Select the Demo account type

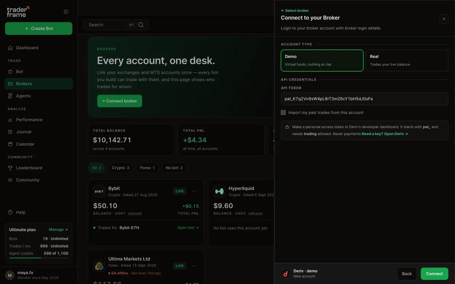[x=322, y=61]
